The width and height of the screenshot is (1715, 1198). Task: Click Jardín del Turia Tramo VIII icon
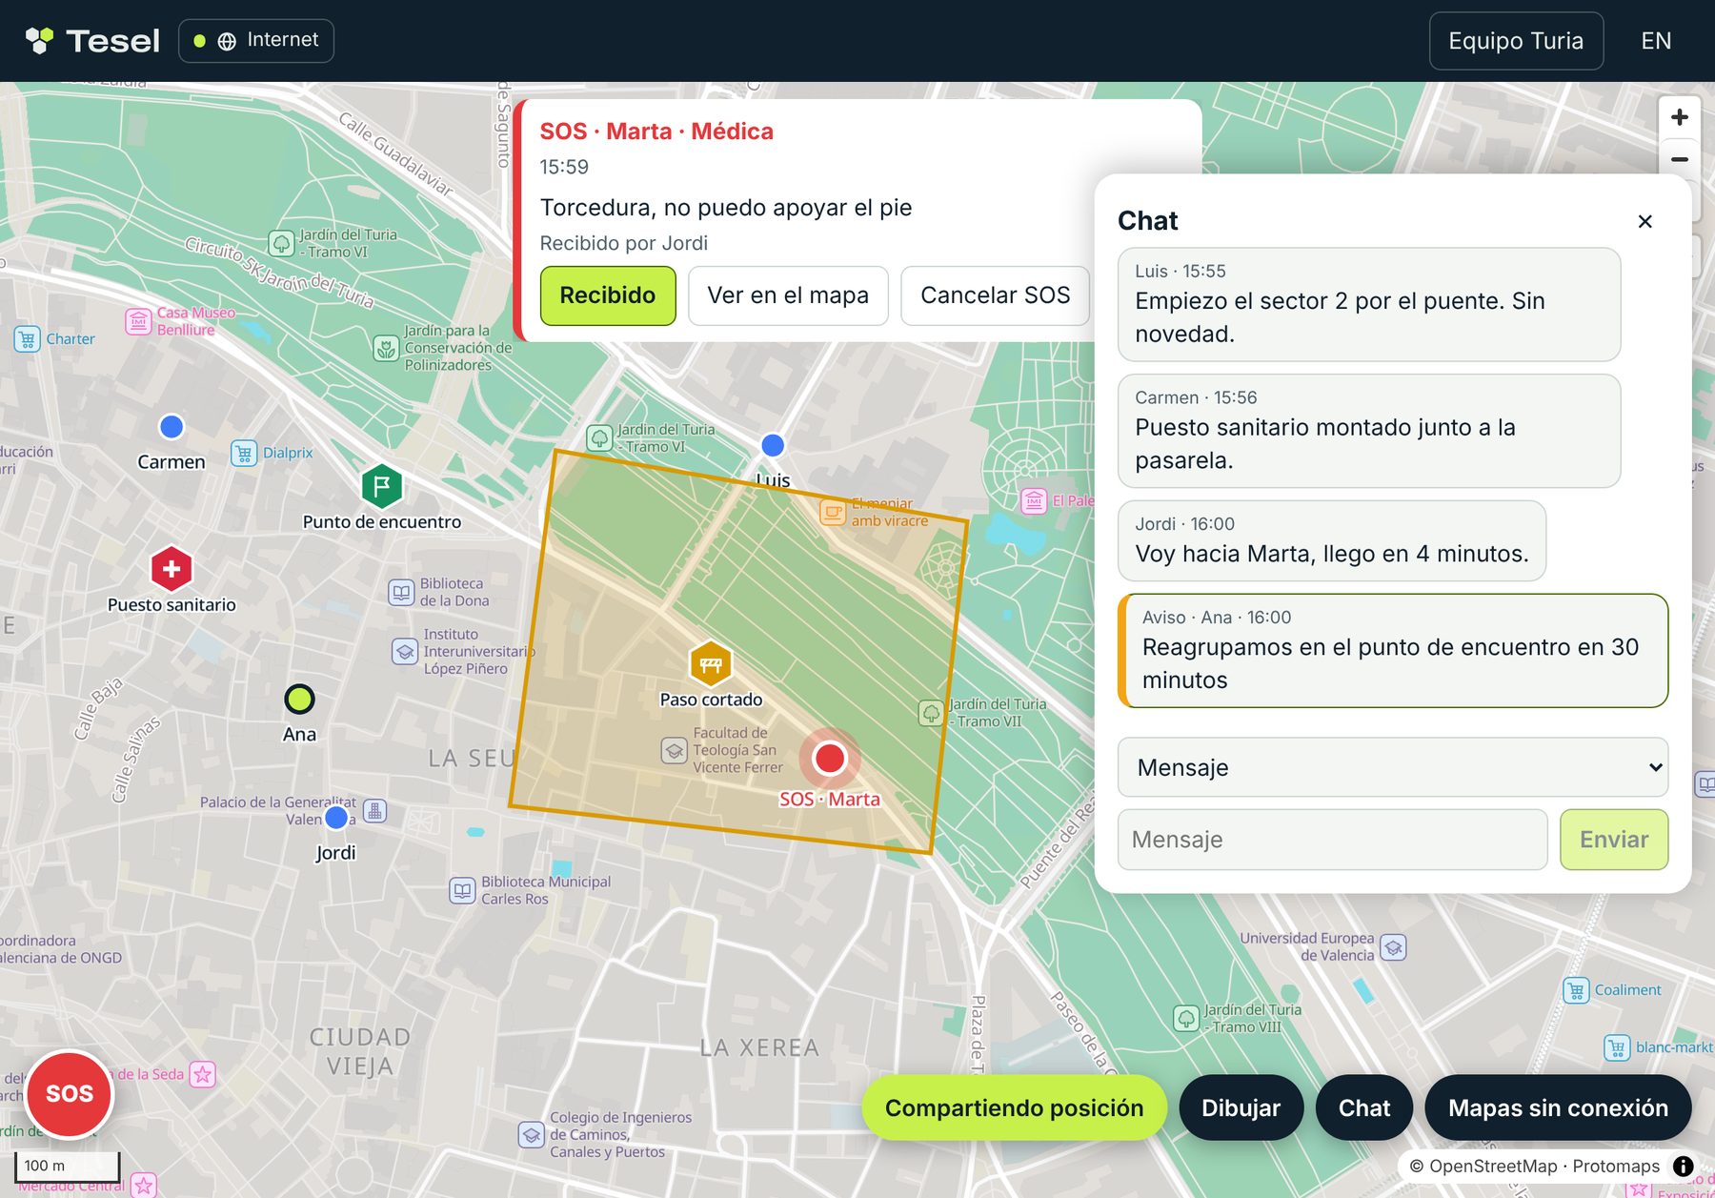[1186, 1018]
